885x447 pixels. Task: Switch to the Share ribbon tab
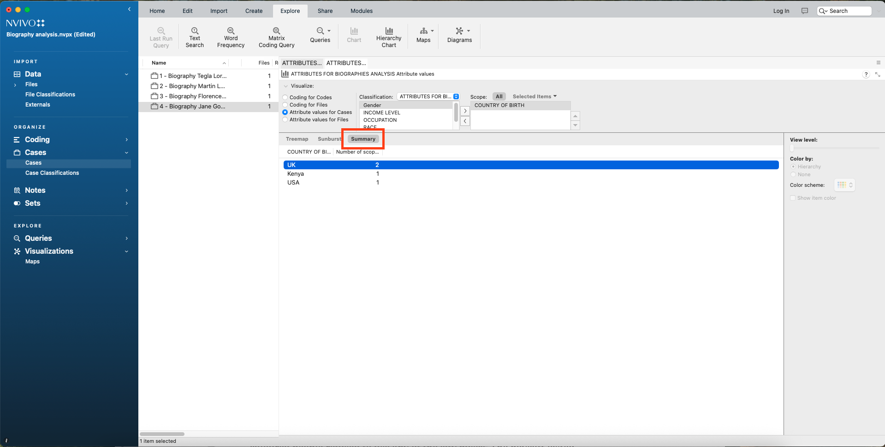click(325, 11)
